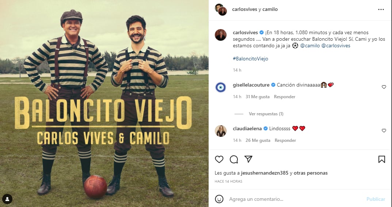Click Responder under claudiaelena's comment
Viewport: 392px width, 207px height.
[x=285, y=140]
